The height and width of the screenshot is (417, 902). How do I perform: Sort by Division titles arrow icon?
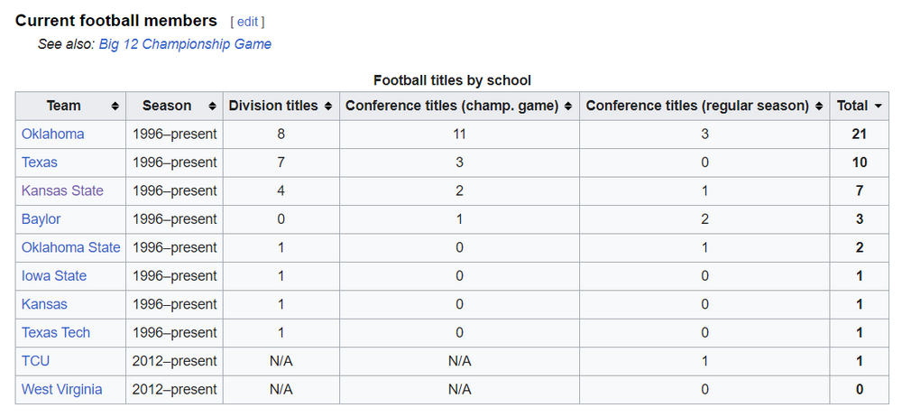(328, 107)
